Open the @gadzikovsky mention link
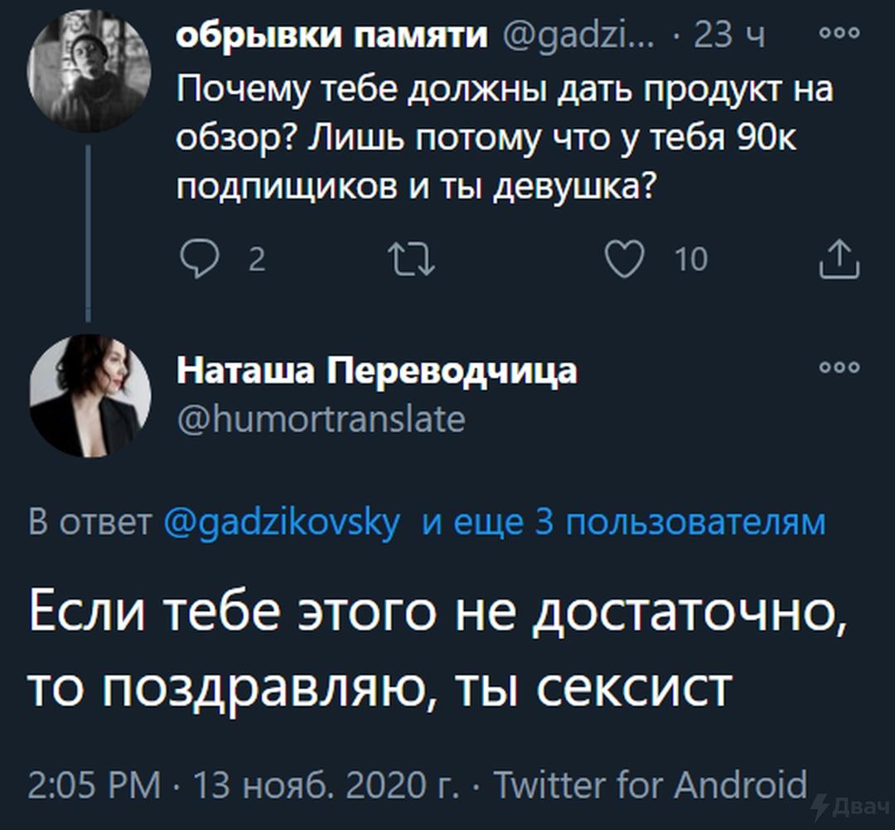 click(x=283, y=523)
